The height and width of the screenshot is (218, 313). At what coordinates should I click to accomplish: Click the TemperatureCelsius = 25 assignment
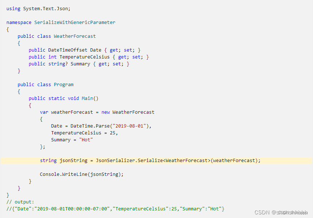coord(84,133)
